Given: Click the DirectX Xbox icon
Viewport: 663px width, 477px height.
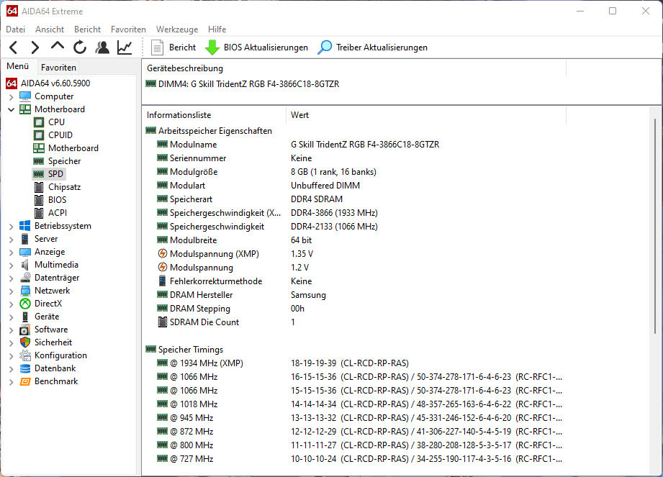Looking at the screenshot, I should pos(25,304).
